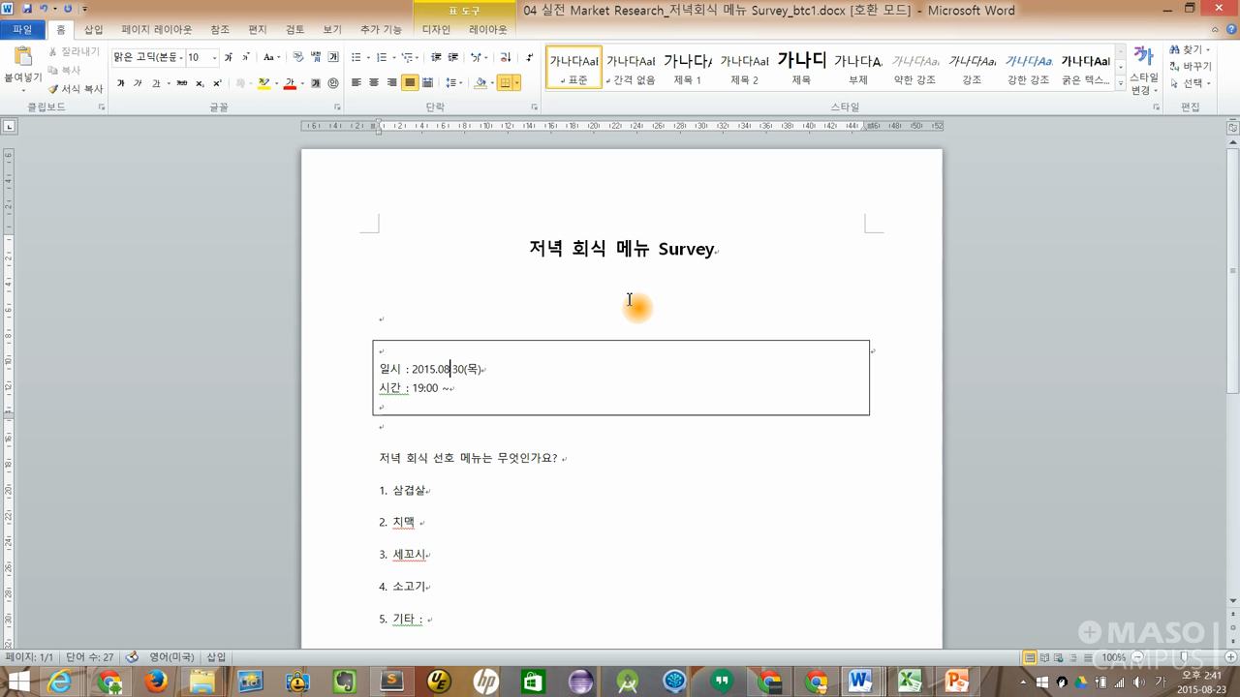Toggle justify paragraph alignment
Viewport: 1240px width, 697px height.
(x=410, y=83)
